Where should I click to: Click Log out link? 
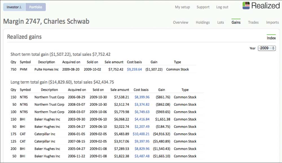(222, 7)
